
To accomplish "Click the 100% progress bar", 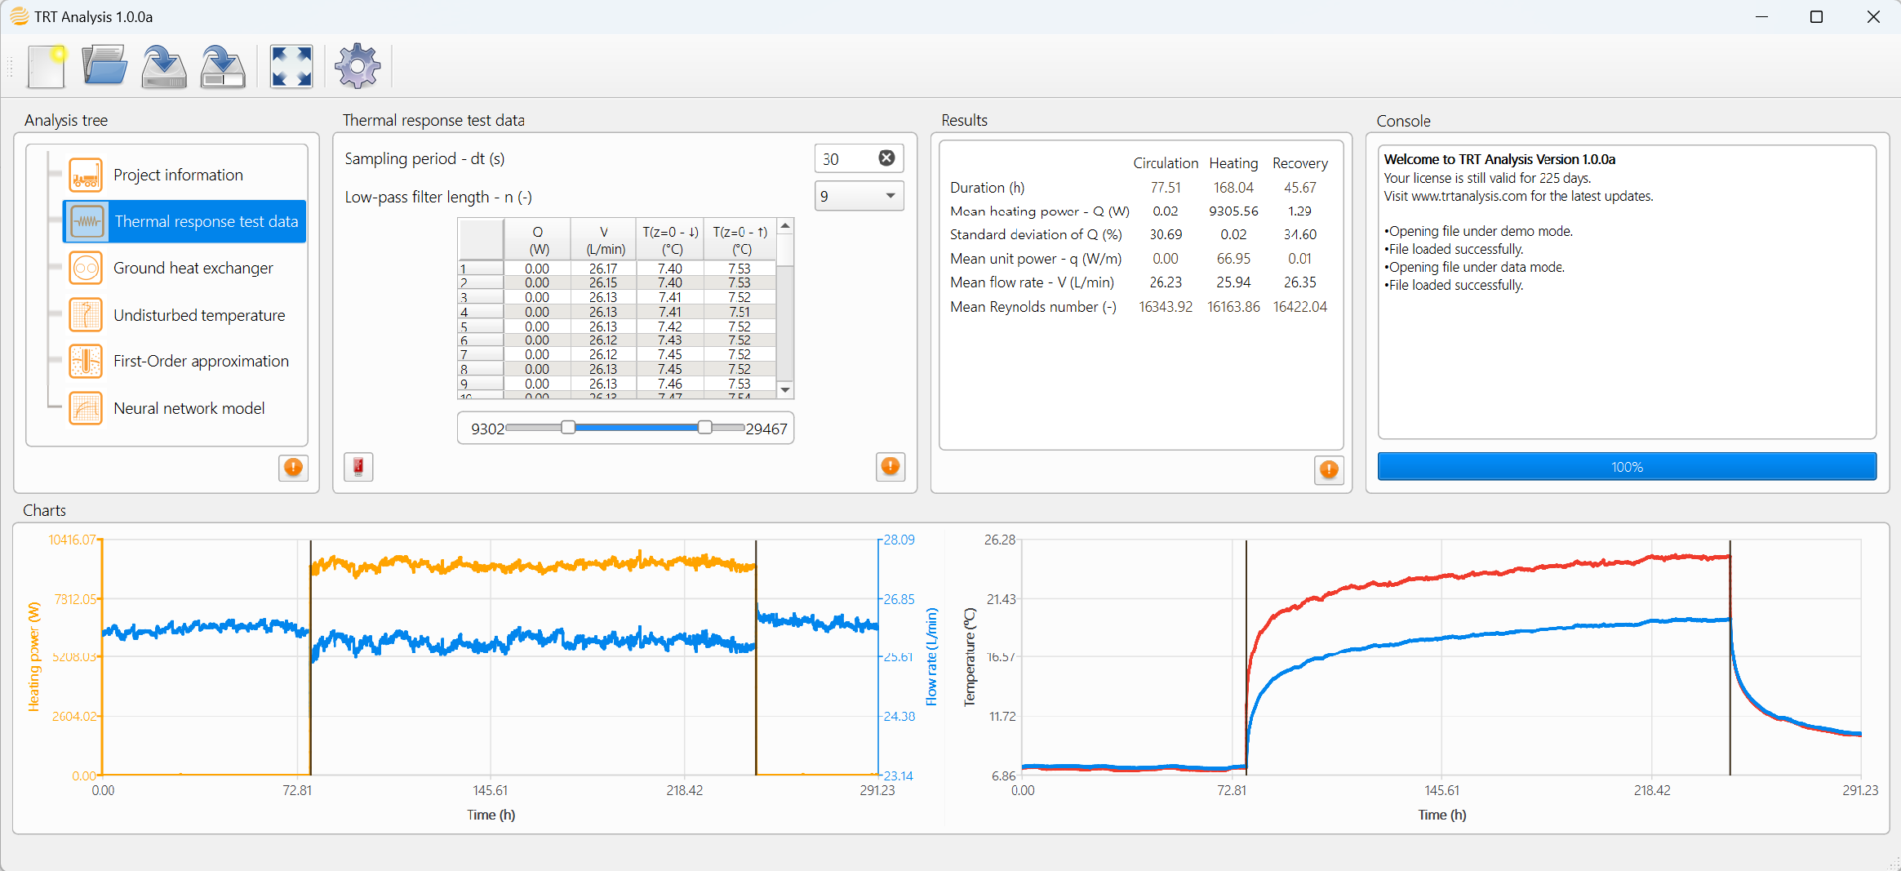I will (x=1627, y=467).
